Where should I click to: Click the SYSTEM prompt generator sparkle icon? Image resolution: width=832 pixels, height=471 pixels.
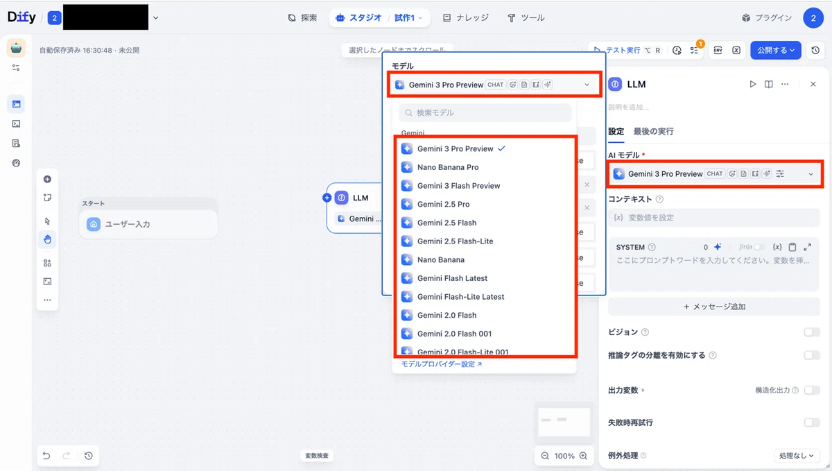(718, 247)
